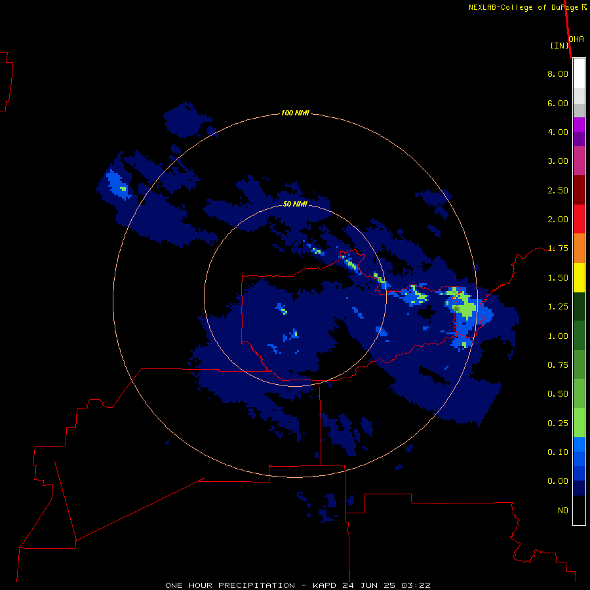Select the '0.75' legend value
This screenshot has width=590, height=590.
click(x=558, y=365)
